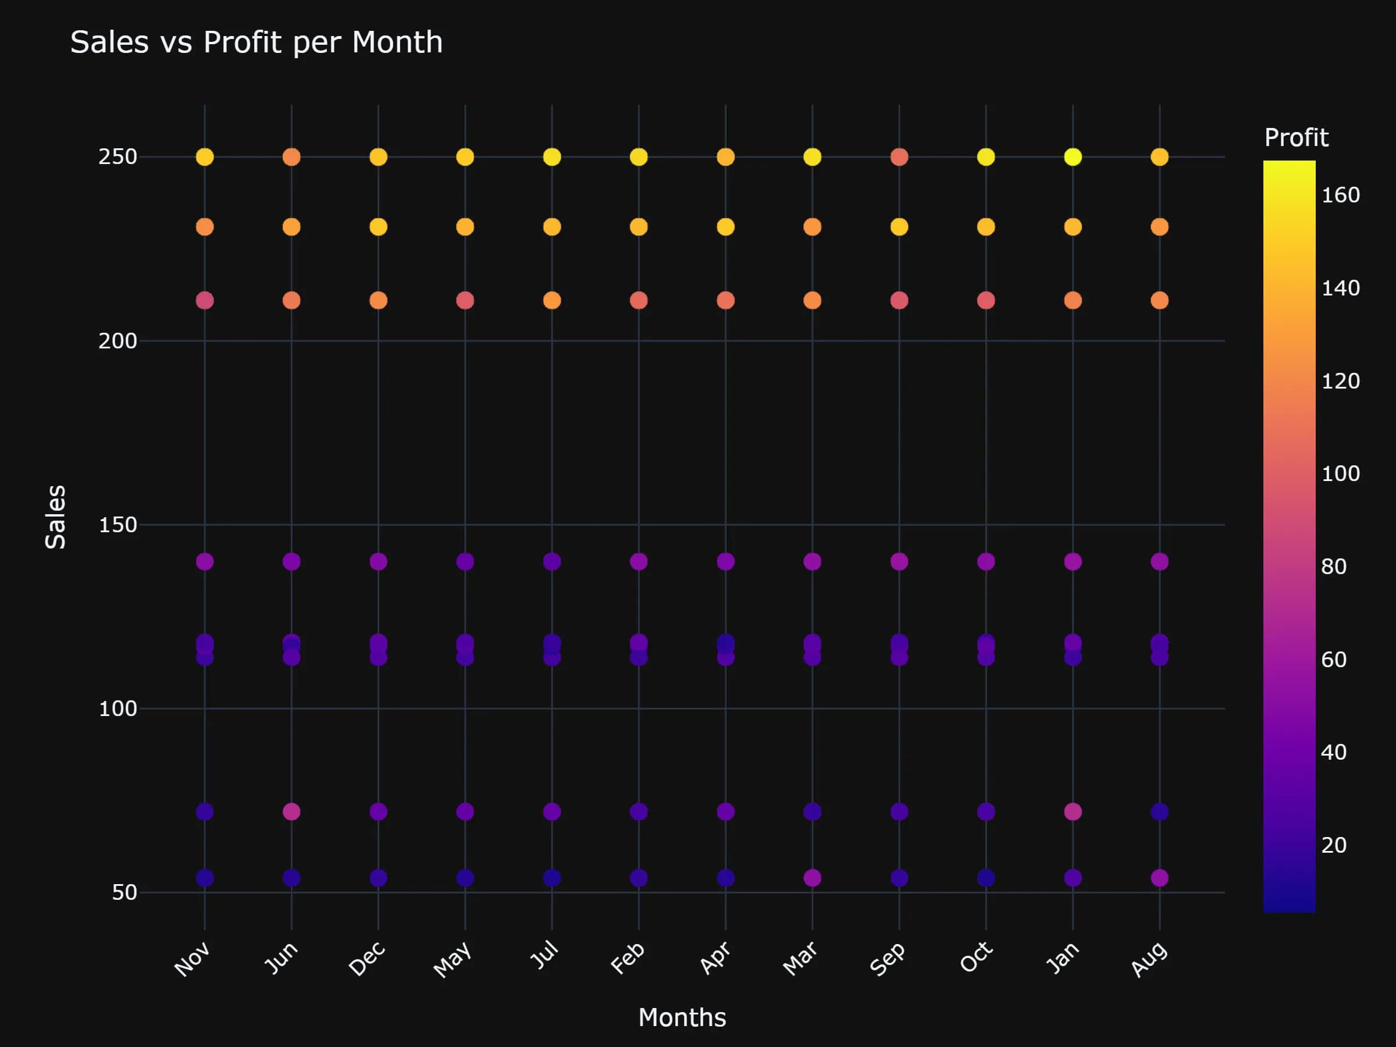The width and height of the screenshot is (1396, 1047).
Task: Click the 'Jul' month label
Action: [544, 955]
